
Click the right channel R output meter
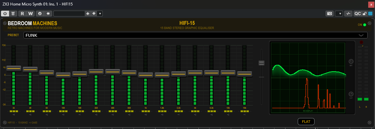click(366, 73)
